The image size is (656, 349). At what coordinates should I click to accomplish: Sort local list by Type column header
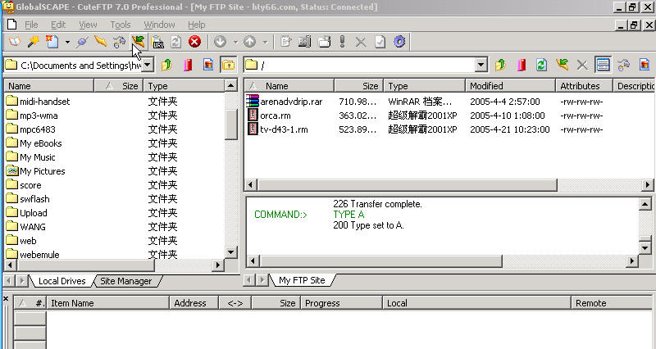pyautogui.click(x=184, y=86)
